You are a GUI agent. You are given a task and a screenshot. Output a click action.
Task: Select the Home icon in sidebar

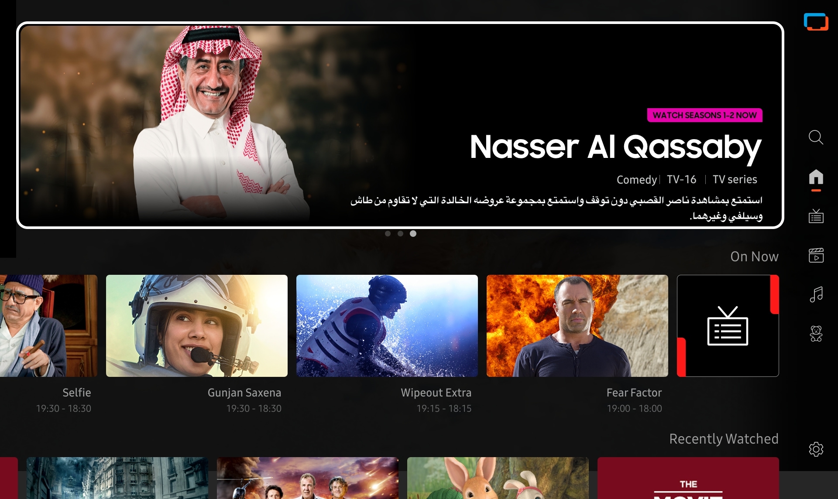coord(816,177)
